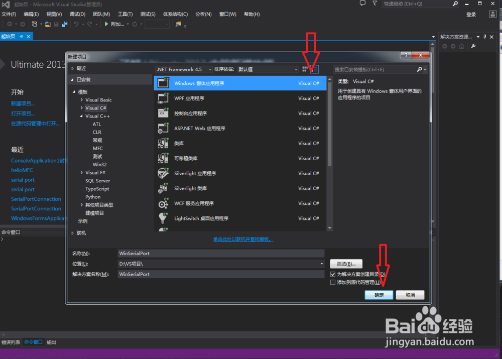
Task: Choose the Silverlight 类库 icon
Action: point(163,188)
